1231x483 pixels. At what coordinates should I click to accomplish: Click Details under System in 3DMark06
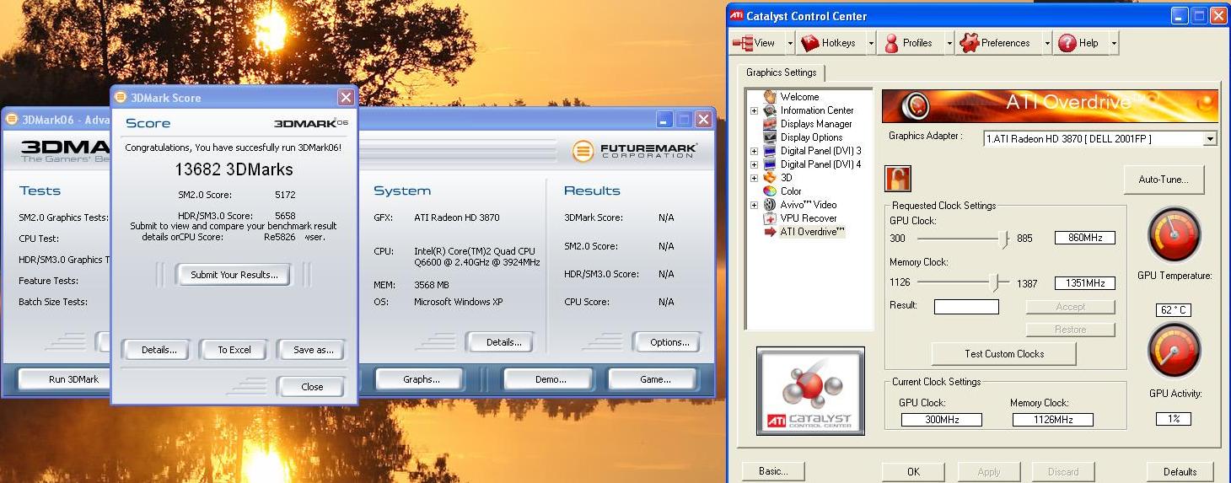tap(503, 342)
